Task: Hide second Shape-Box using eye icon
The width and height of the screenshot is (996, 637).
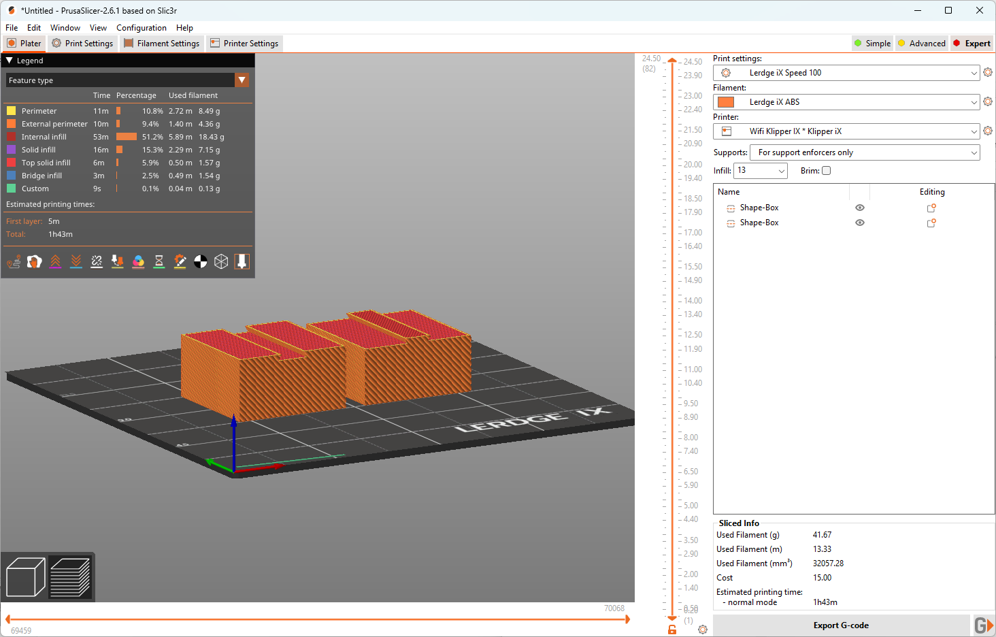Action: [860, 223]
